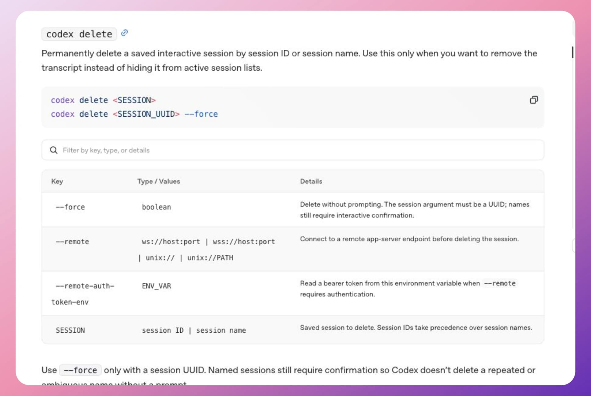Click the search magnifier icon in filter box

click(x=54, y=150)
